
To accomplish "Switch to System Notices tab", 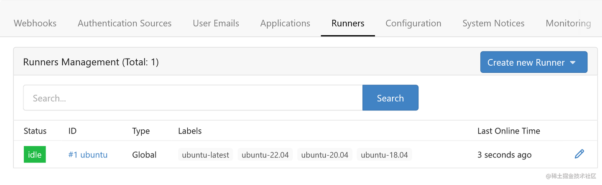I will [493, 23].
